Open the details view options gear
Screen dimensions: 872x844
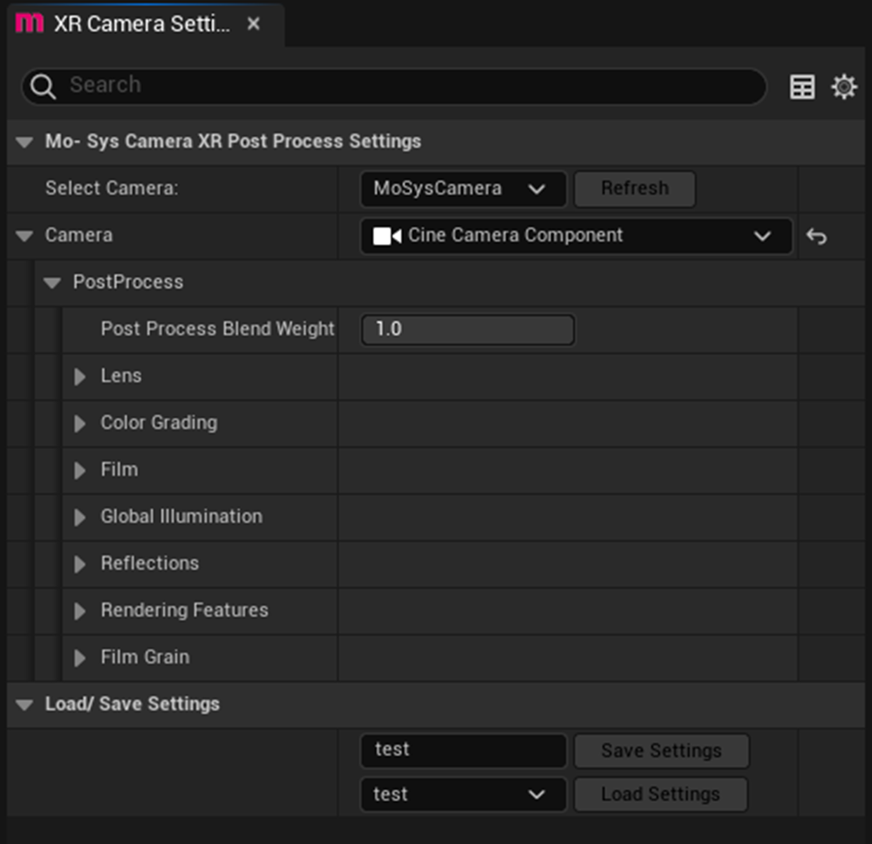click(843, 86)
